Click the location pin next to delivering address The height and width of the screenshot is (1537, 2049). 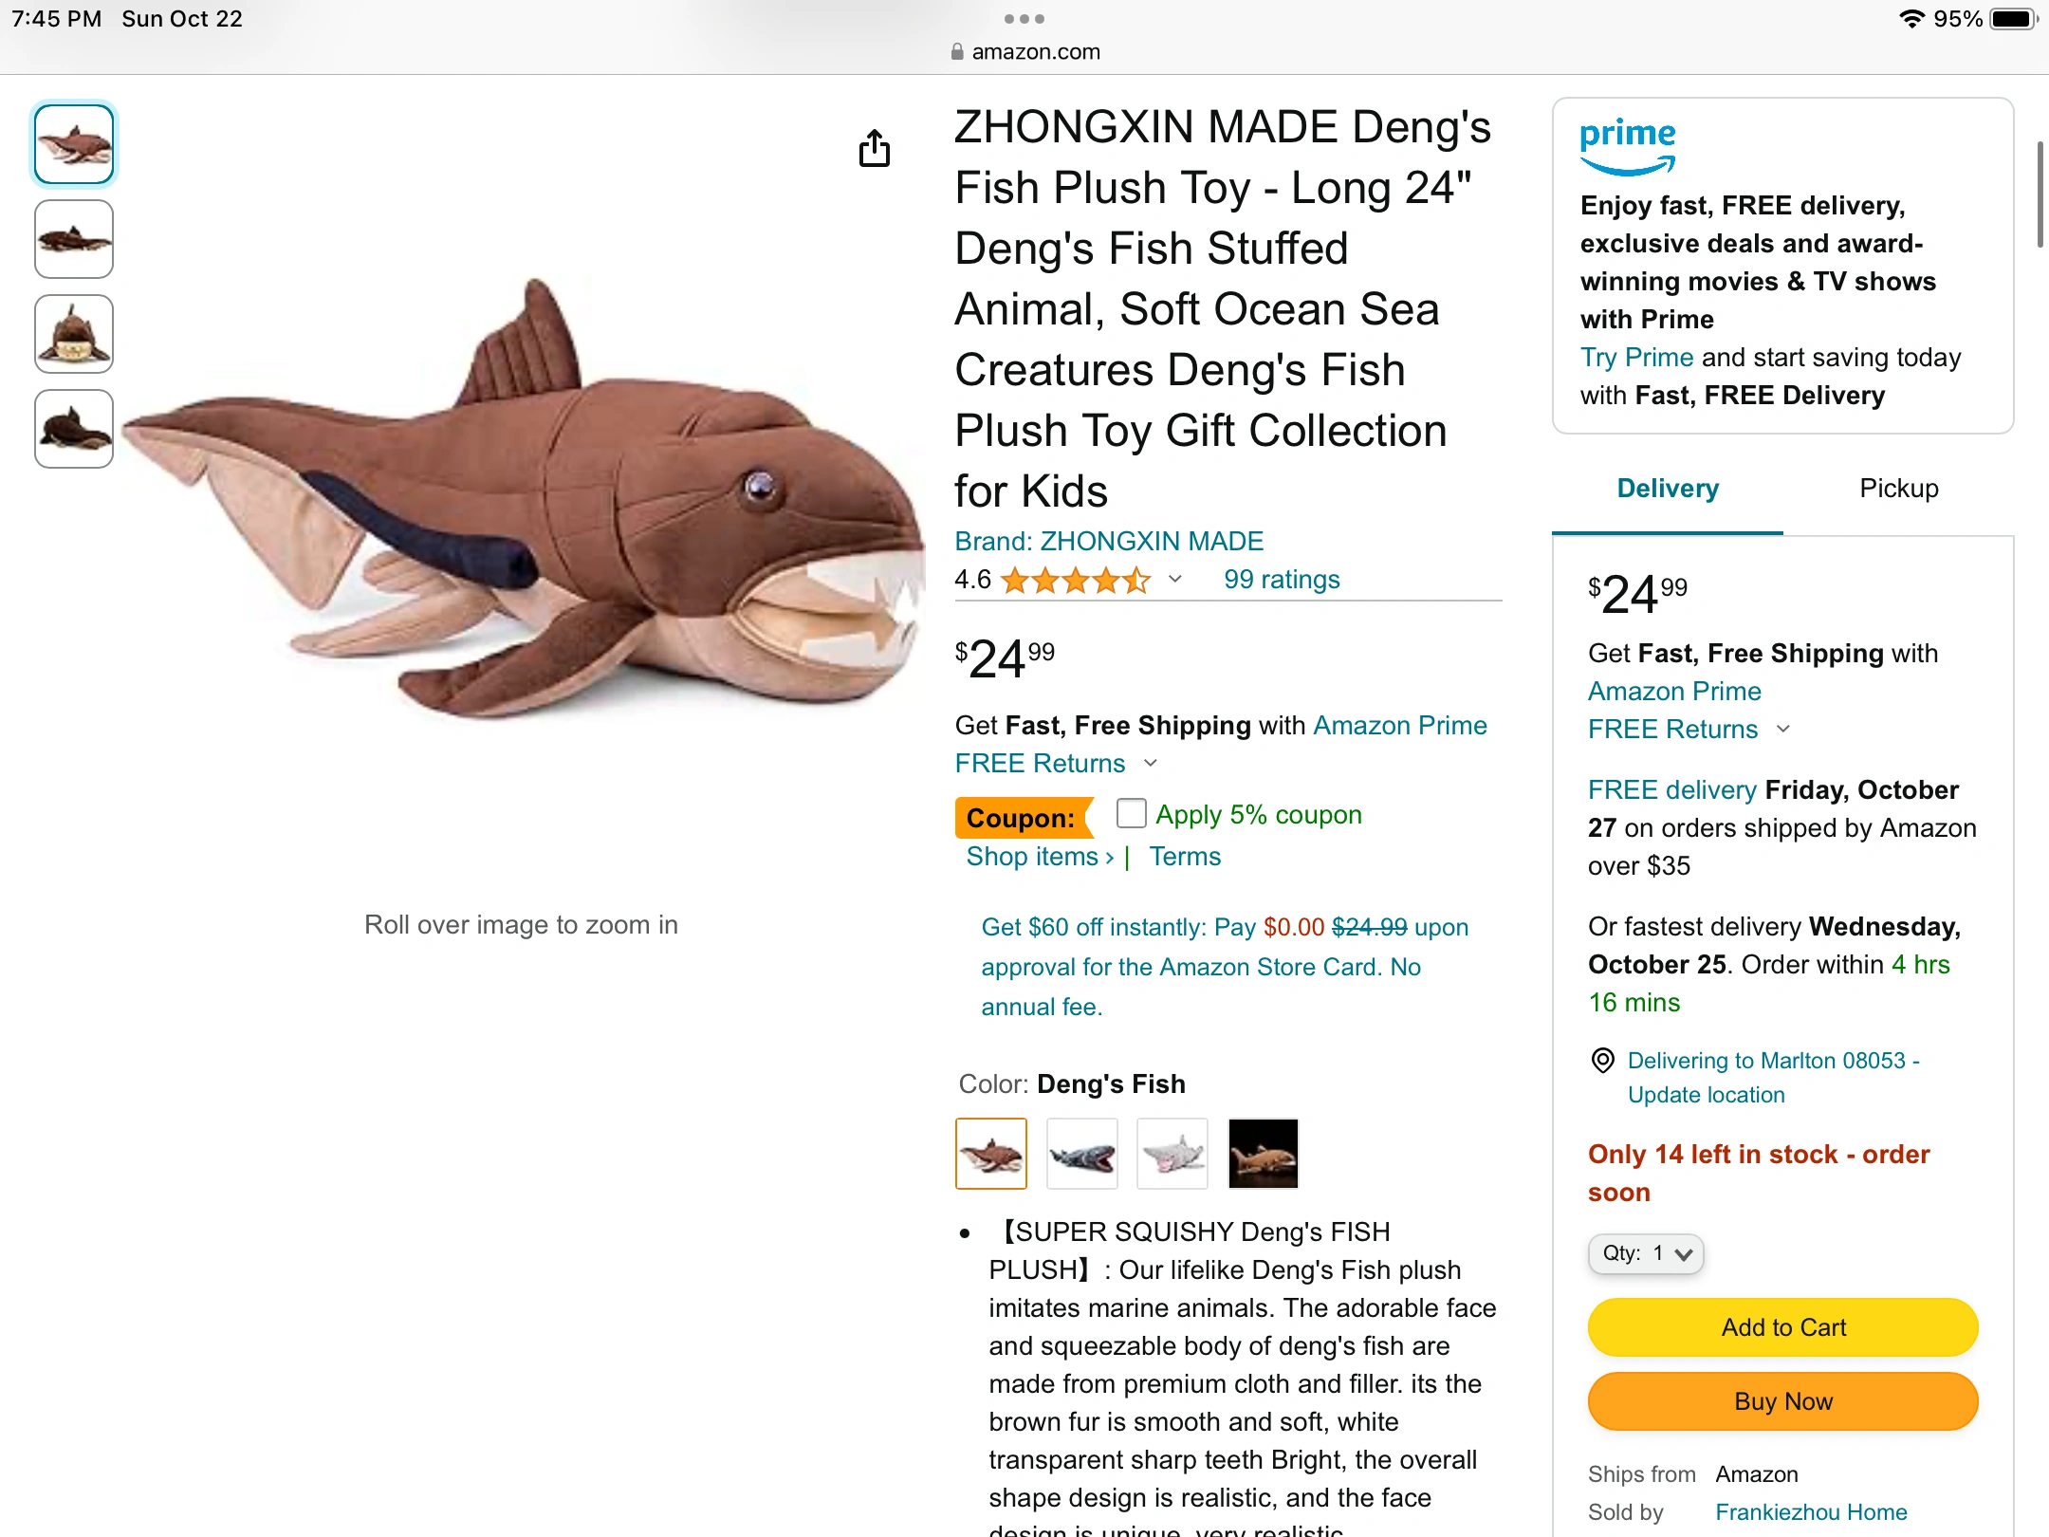[1601, 1061]
